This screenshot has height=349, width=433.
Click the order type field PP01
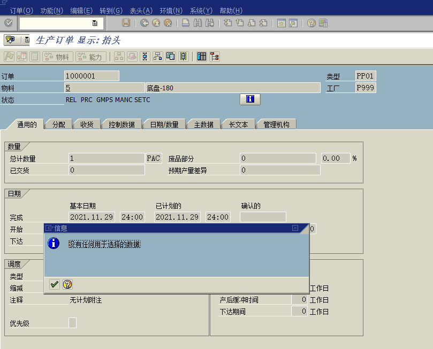[366, 76]
